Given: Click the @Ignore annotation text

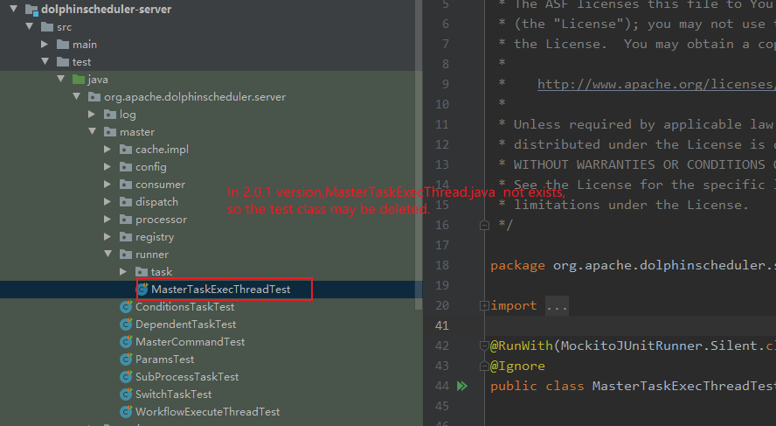Looking at the screenshot, I should pyautogui.click(x=517, y=366).
